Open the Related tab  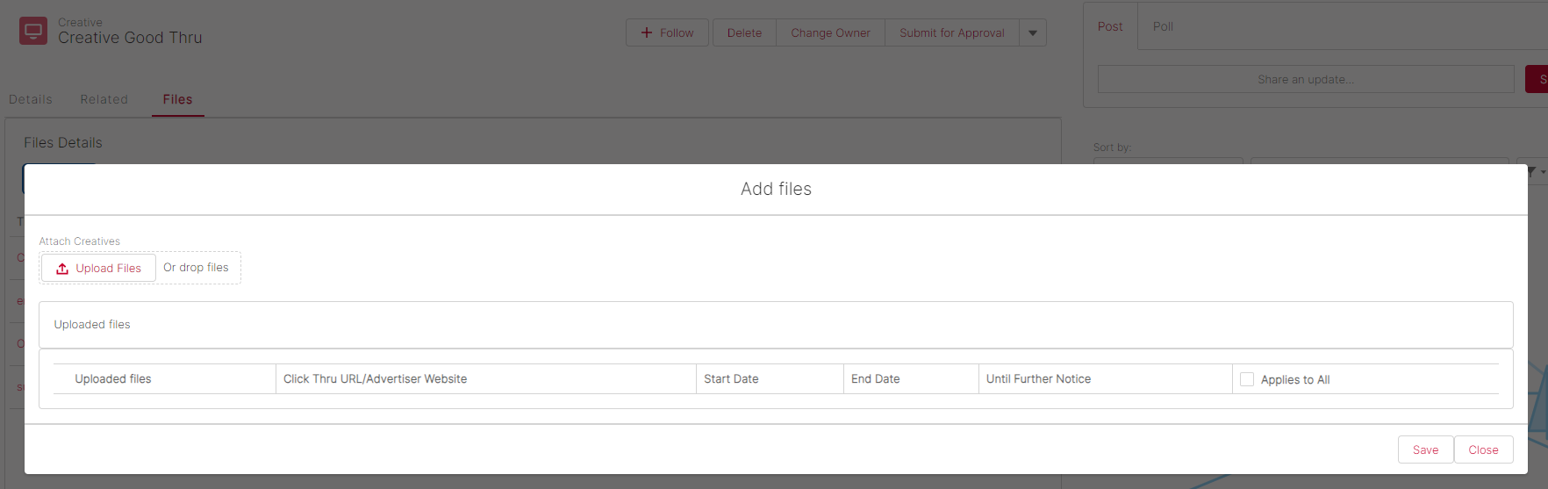(104, 99)
